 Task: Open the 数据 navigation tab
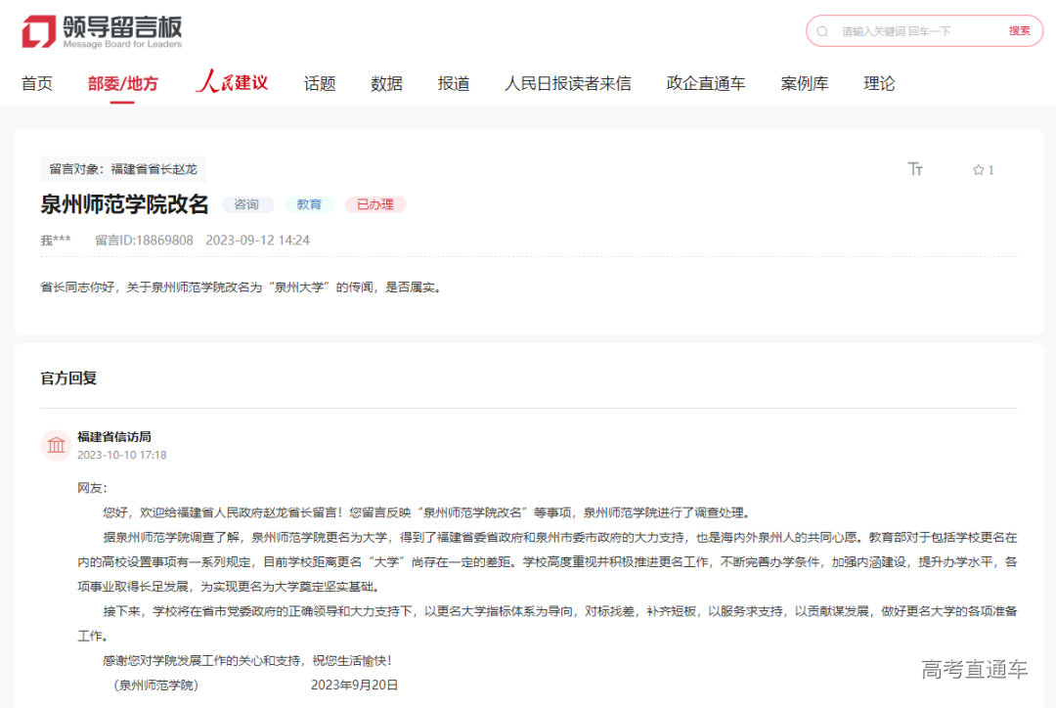(x=386, y=84)
